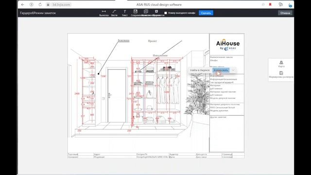The image size is (311, 175).
Task: Click the Проект title text on drawing
Action: pyautogui.click(x=152, y=41)
